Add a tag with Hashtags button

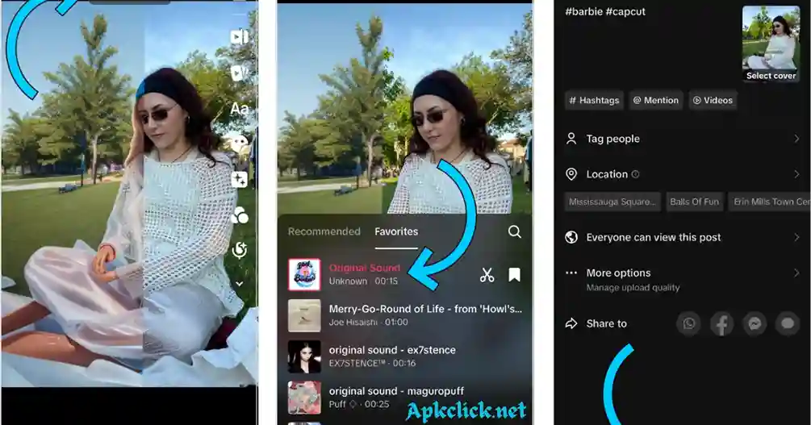pyautogui.click(x=594, y=100)
